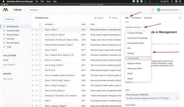Click the sync library icon
This screenshot has width=184, height=107.
(153, 10)
